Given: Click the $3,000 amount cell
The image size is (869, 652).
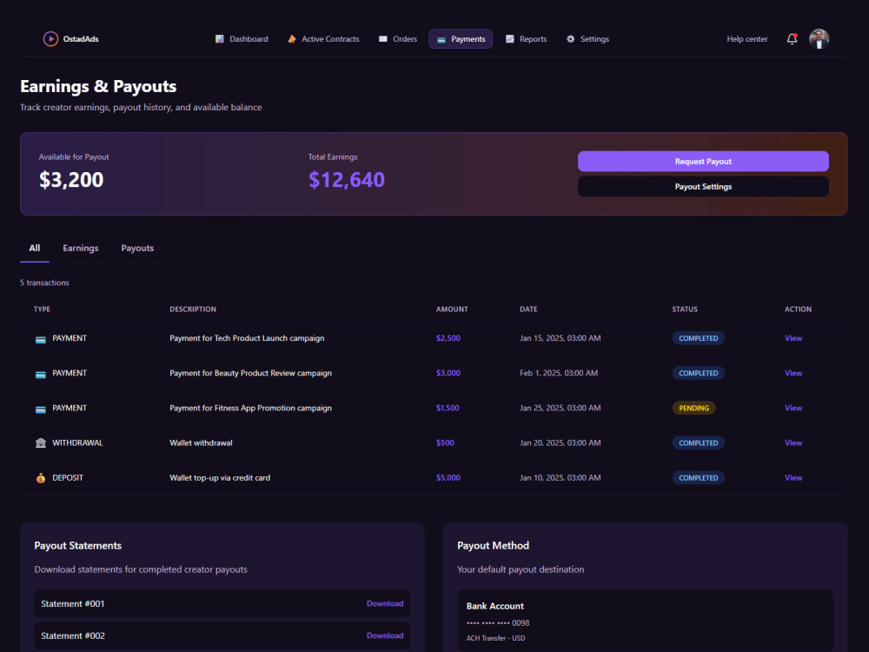Looking at the screenshot, I should pos(448,373).
